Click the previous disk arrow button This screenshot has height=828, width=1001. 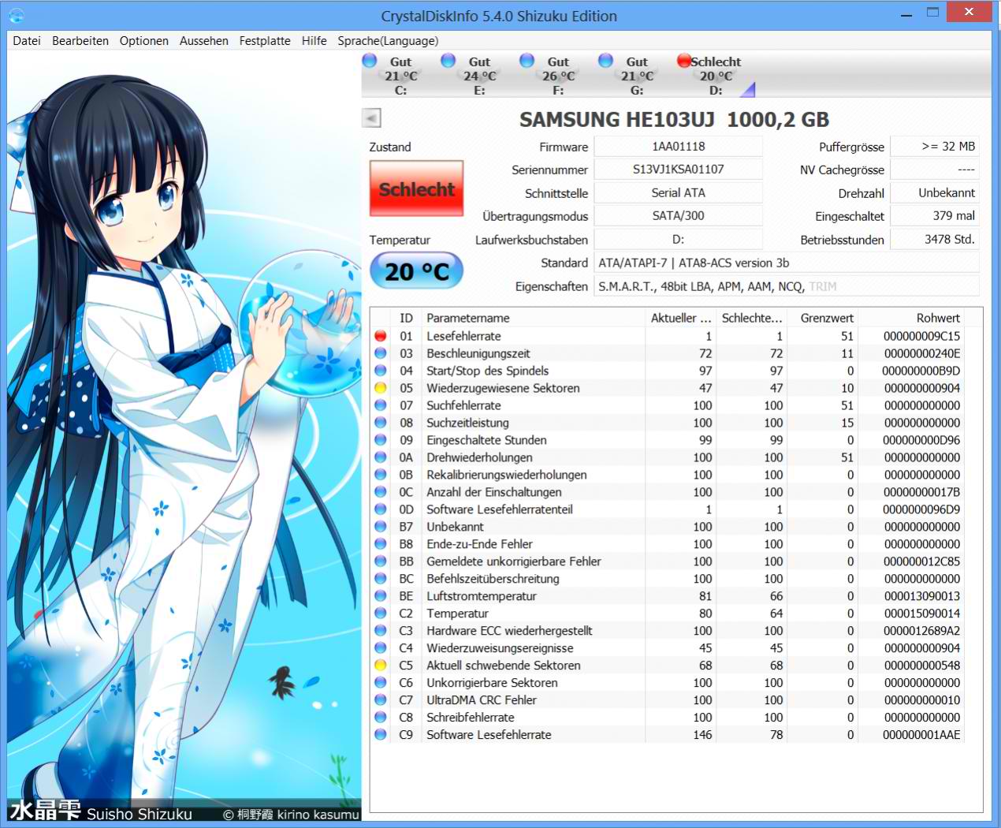coord(371,117)
